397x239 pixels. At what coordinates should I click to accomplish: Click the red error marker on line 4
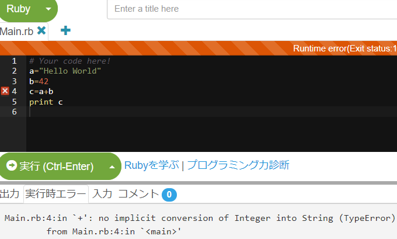[x=5, y=91]
